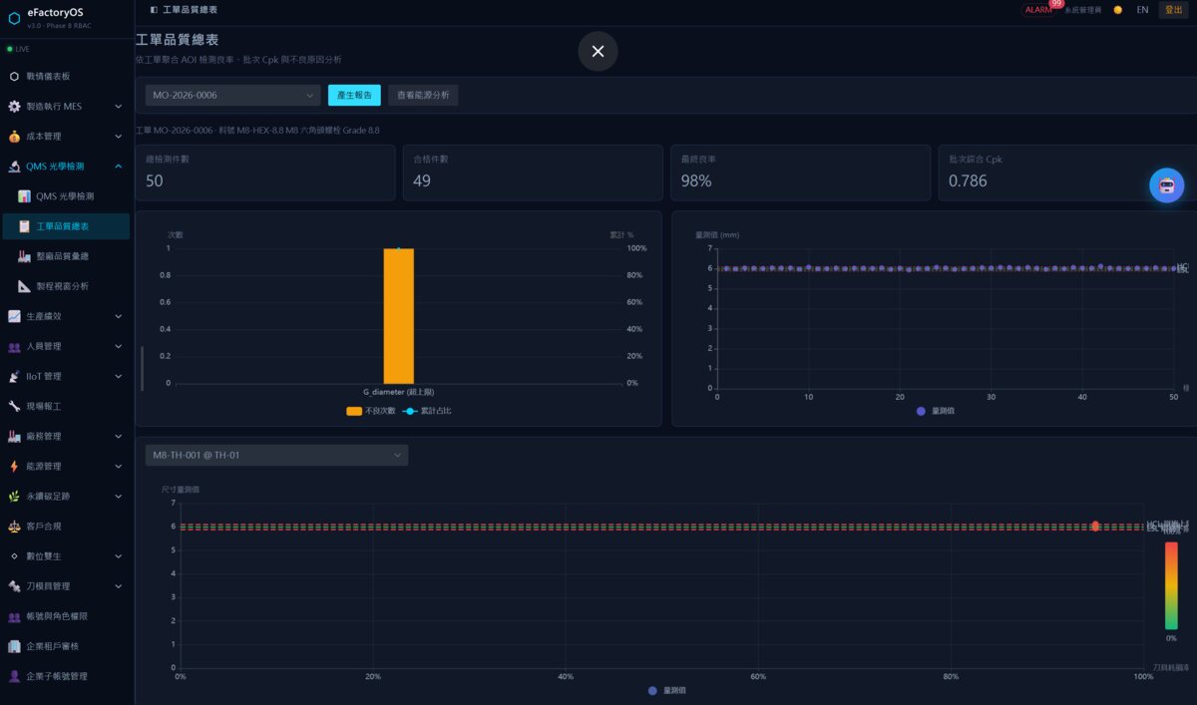Click the orange G_diameter defect bar
Image resolution: width=1197 pixels, height=705 pixels.
click(399, 315)
